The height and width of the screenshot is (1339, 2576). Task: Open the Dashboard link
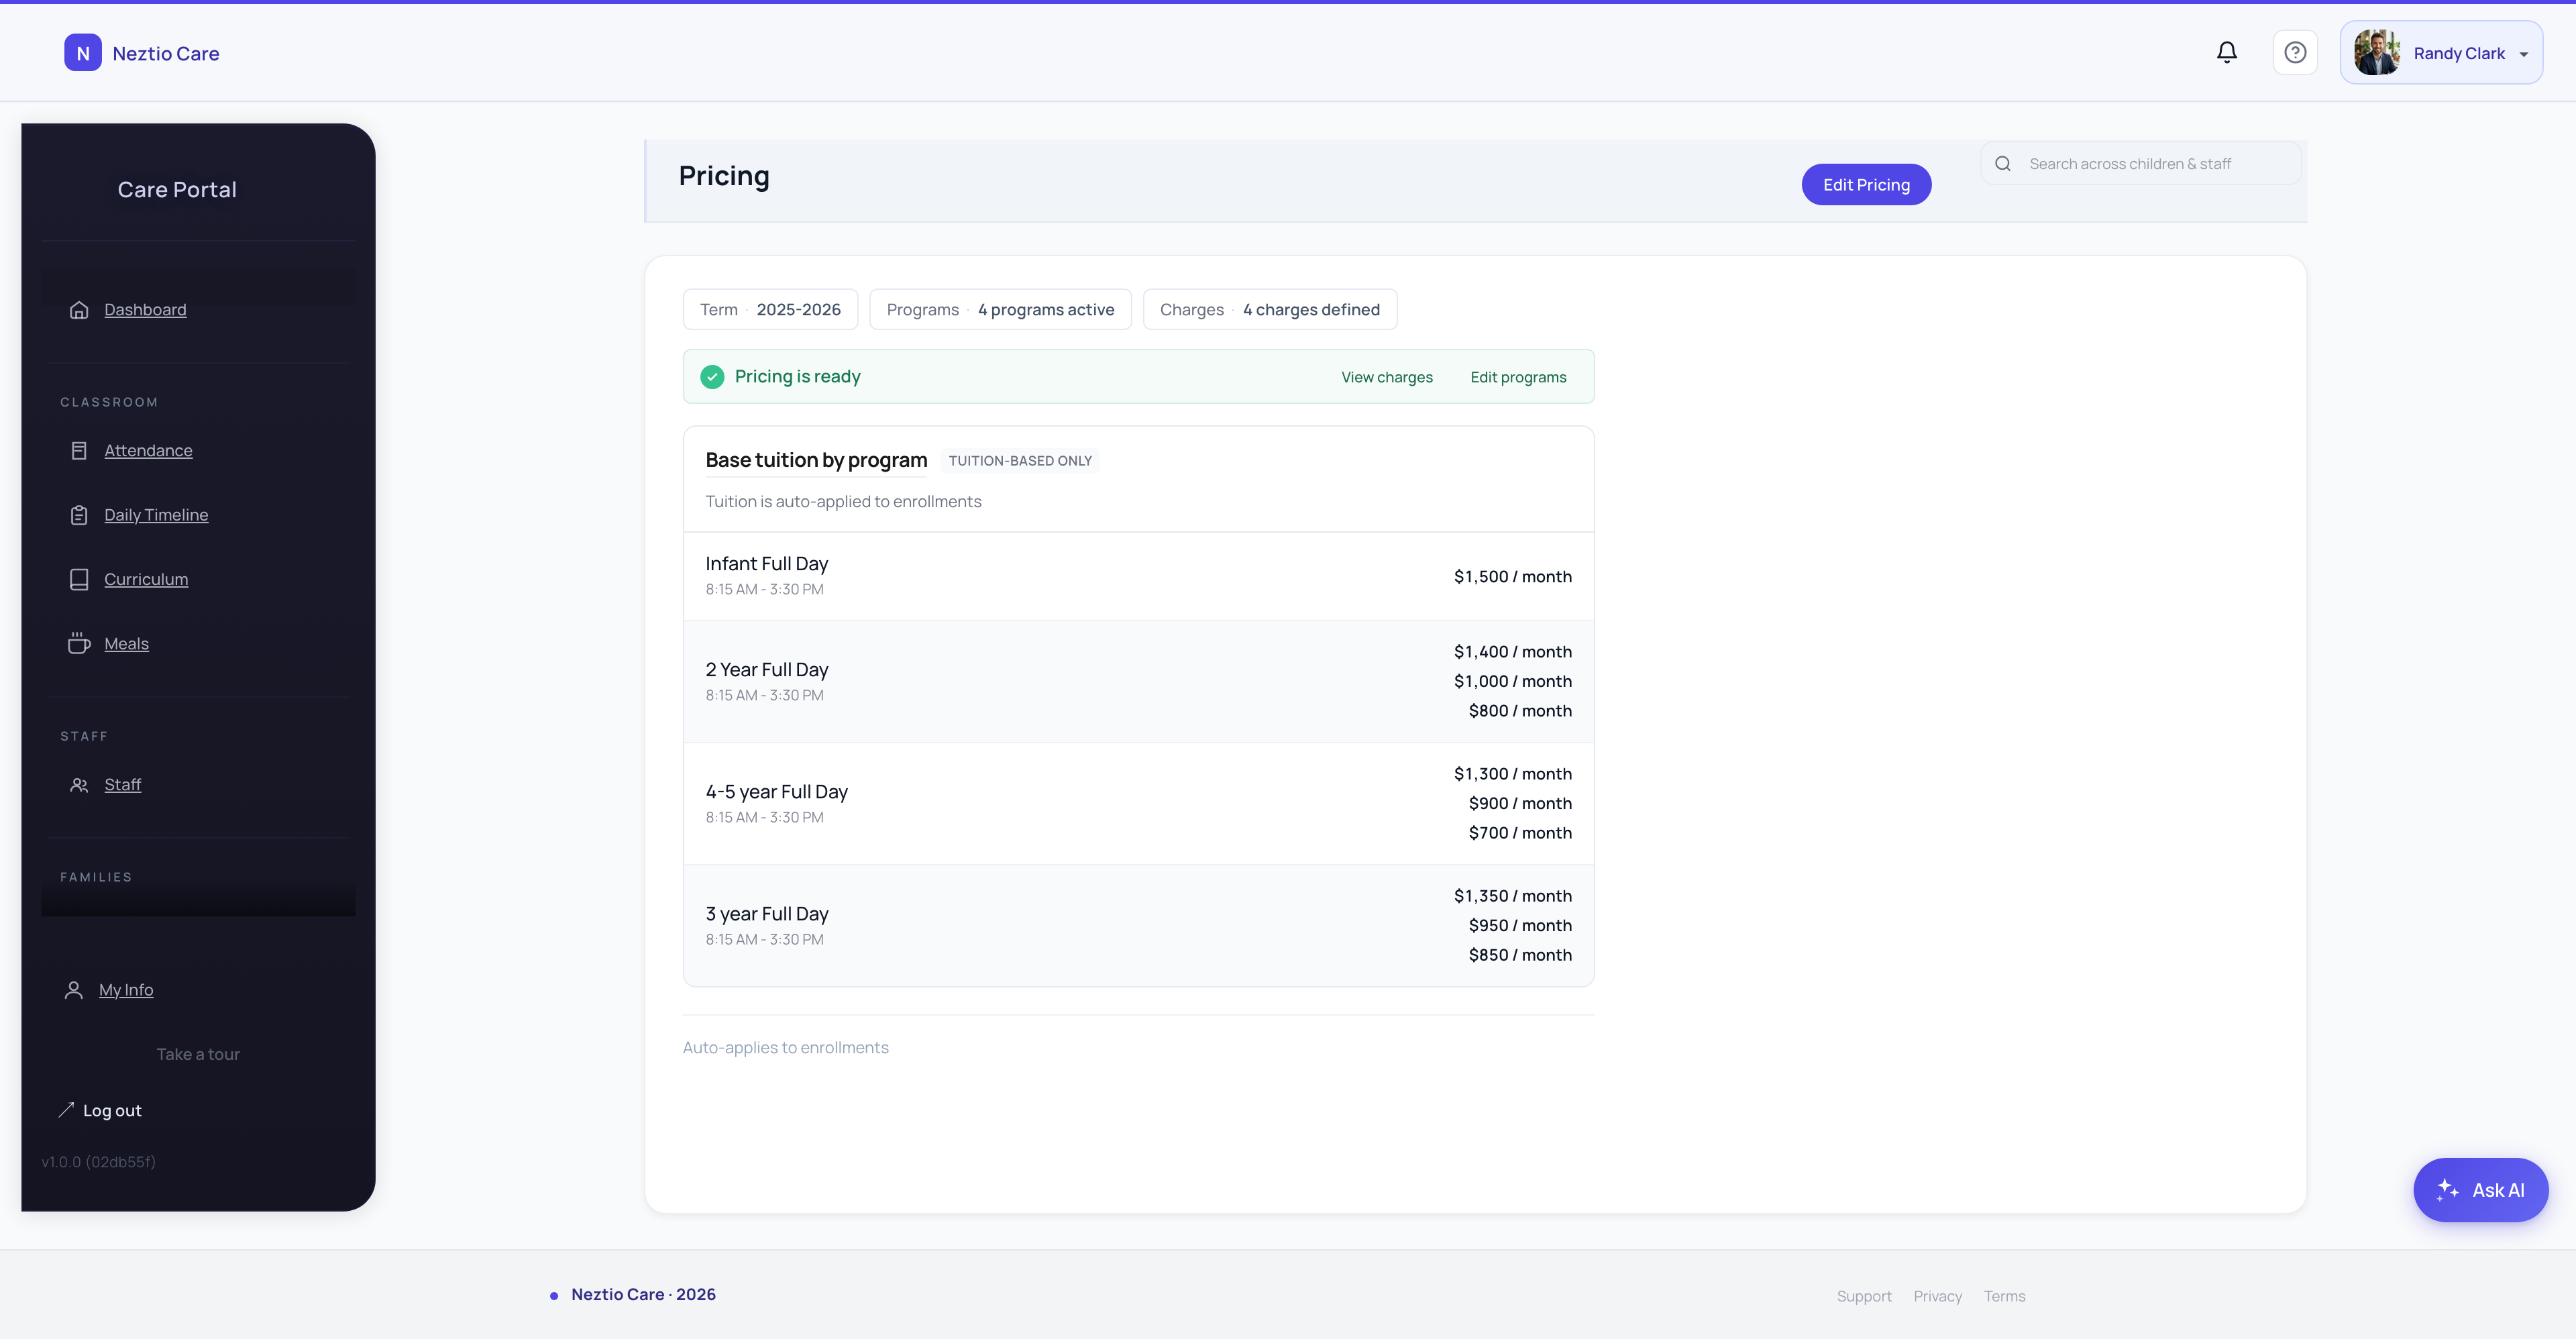click(145, 310)
